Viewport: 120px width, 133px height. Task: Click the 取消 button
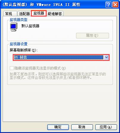click(82, 127)
